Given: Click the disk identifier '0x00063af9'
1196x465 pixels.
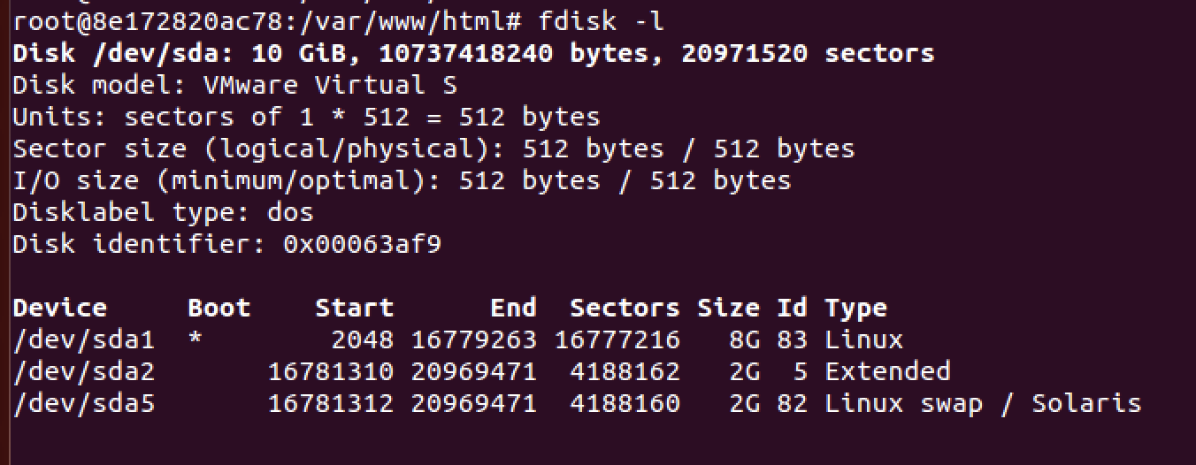Looking at the screenshot, I should click(x=362, y=245).
